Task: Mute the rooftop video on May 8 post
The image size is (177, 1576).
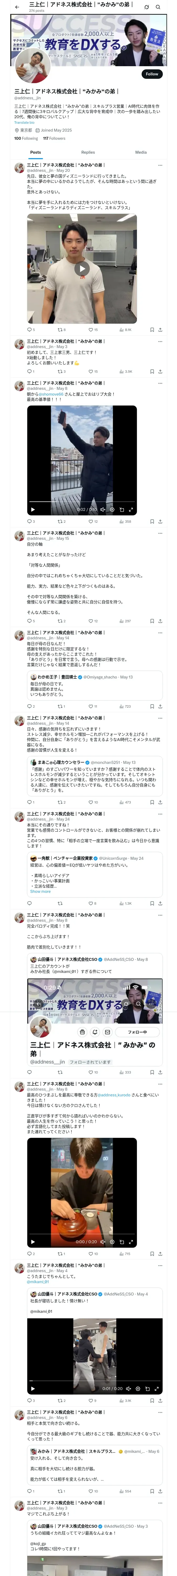Action: [103, 509]
